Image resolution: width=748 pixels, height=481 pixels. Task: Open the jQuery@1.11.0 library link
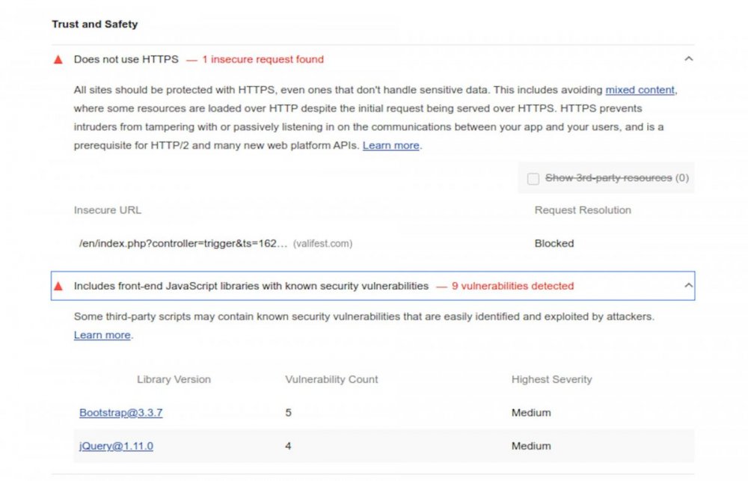point(116,447)
